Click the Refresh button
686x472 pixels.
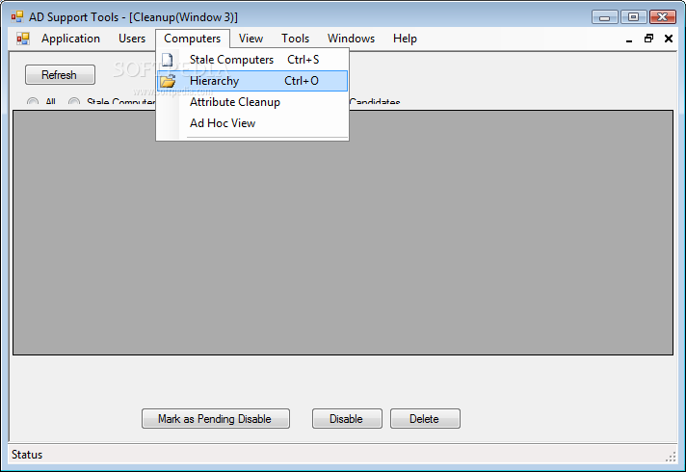click(60, 75)
